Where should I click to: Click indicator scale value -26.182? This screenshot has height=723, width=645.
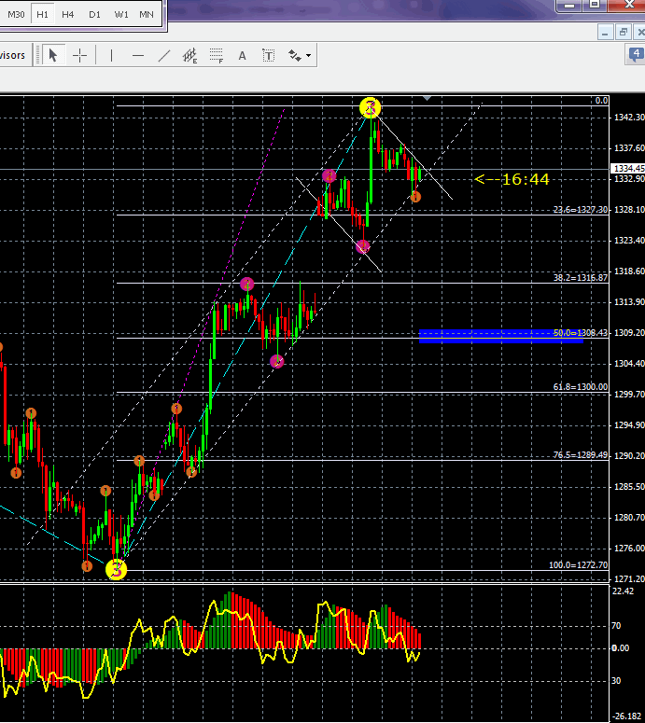point(627,716)
